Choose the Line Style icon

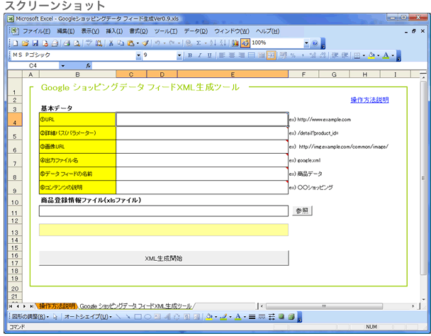point(252,317)
